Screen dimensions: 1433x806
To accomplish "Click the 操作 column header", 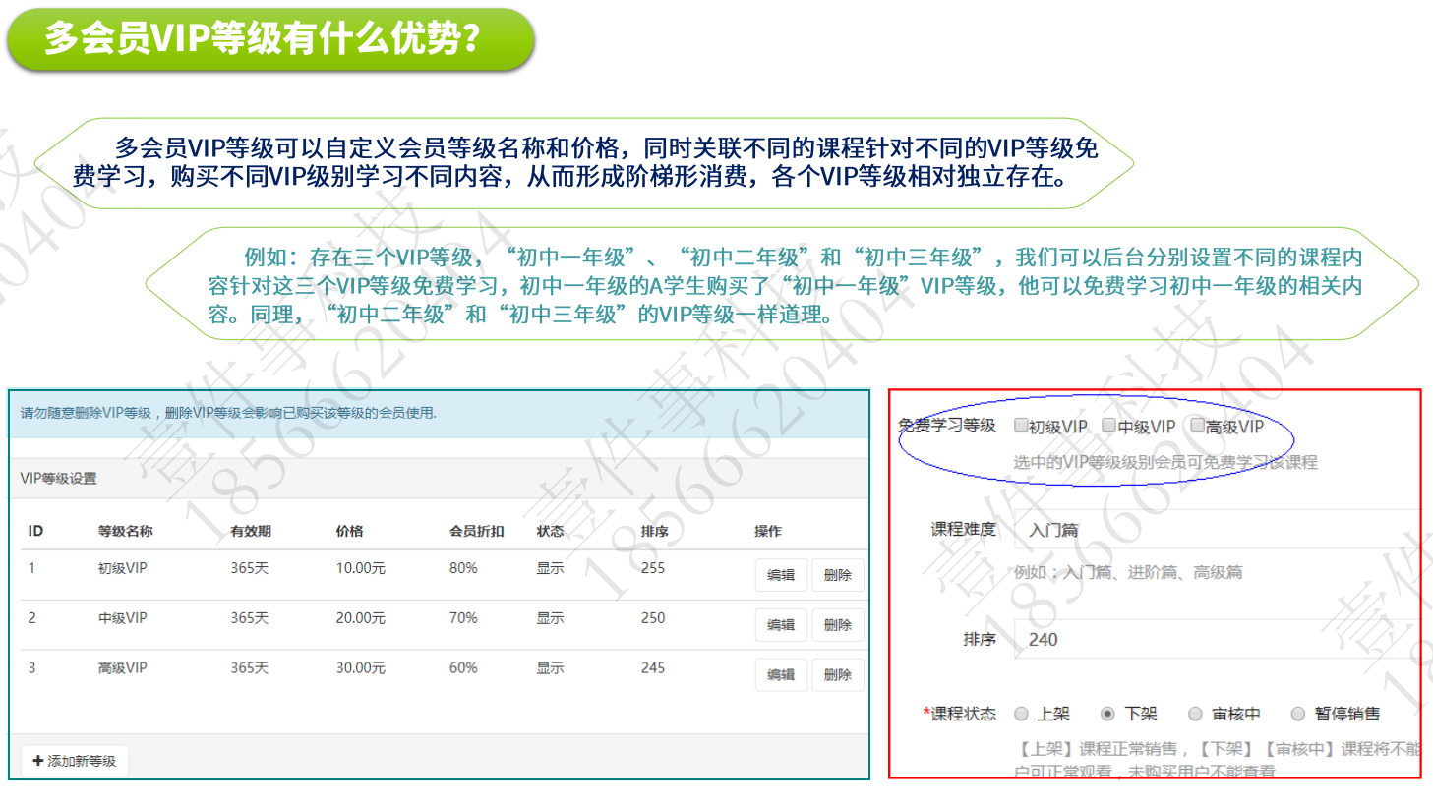I will (x=768, y=531).
